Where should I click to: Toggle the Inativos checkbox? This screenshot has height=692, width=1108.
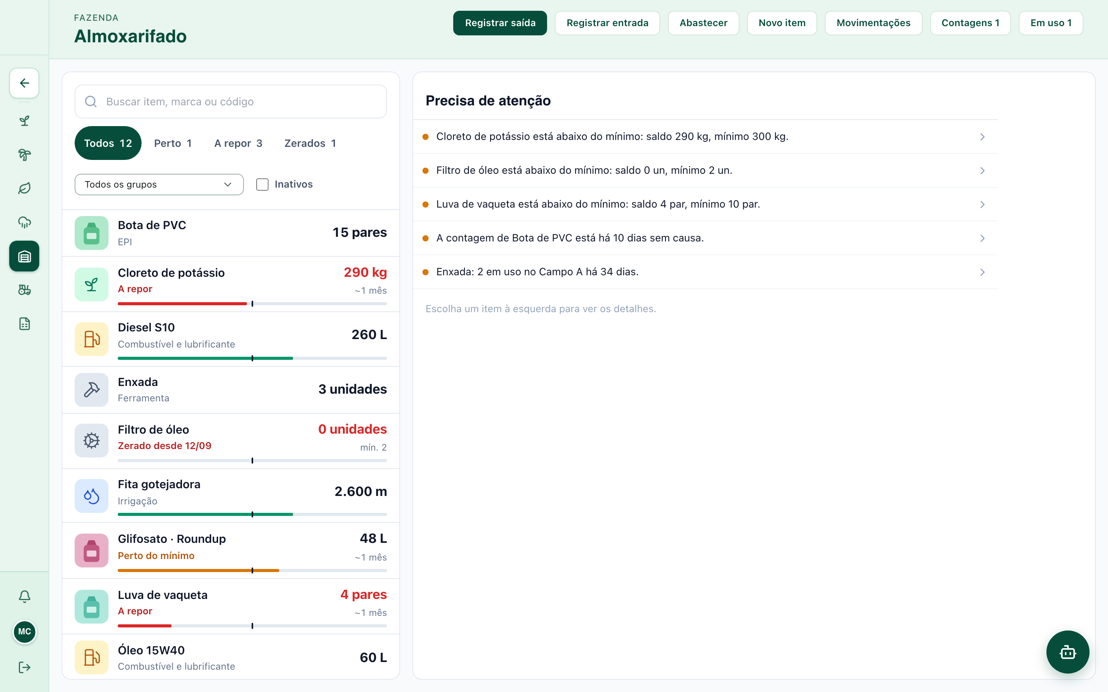[x=262, y=185]
